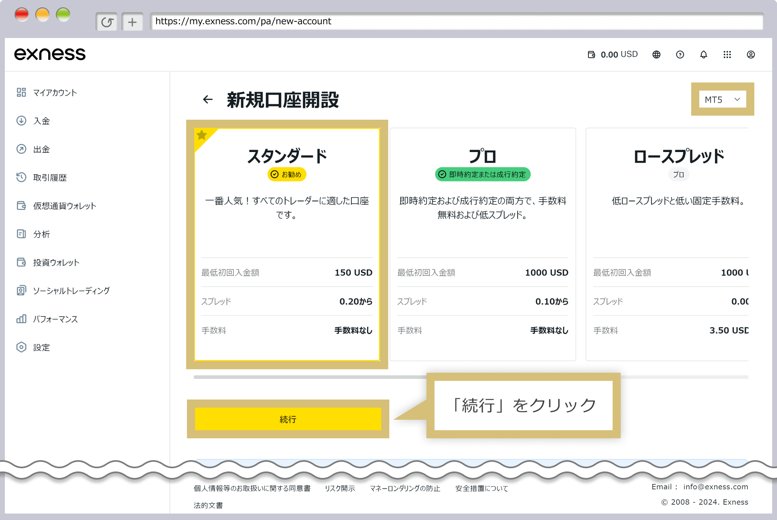The image size is (777, 520).
Task: Open リスク開示 footer link
Action: coord(340,488)
